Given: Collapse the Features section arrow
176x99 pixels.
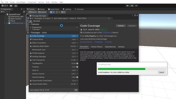Looking at the screenshot, I should [x=30, y=24].
